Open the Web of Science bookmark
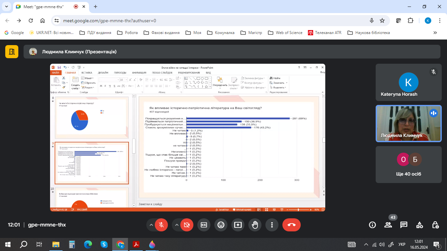The image size is (447, 251). pos(285,33)
